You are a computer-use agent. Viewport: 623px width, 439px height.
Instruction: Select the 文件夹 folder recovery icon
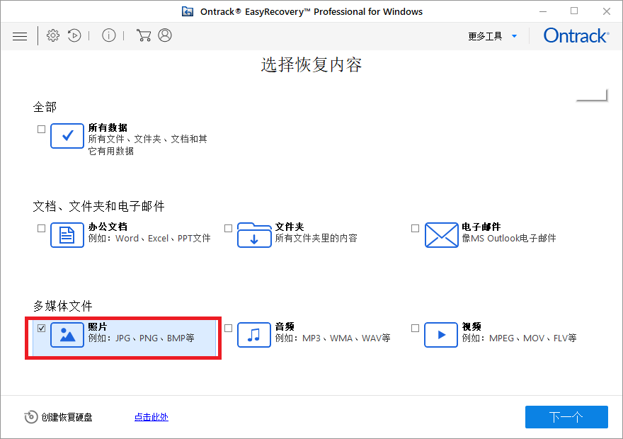254,234
